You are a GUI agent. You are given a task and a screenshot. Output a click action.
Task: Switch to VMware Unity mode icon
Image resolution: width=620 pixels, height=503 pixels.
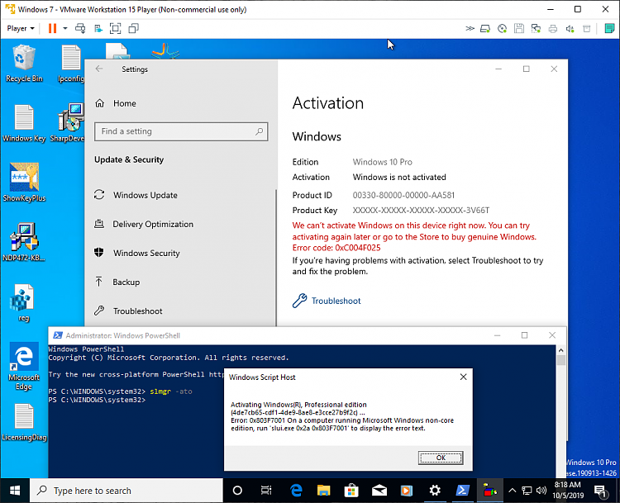click(x=134, y=28)
